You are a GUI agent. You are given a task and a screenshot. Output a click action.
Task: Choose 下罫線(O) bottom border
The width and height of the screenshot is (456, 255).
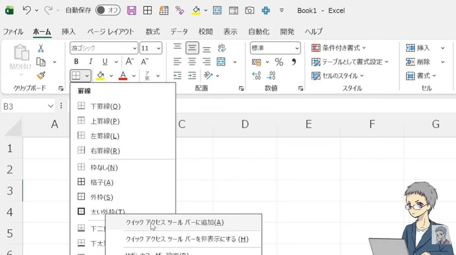pyautogui.click(x=122, y=106)
